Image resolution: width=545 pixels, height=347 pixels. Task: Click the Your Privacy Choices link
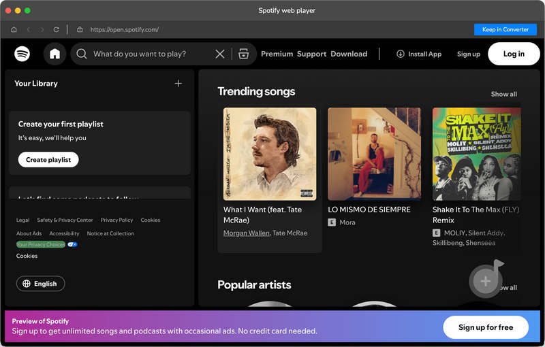pyautogui.click(x=41, y=244)
